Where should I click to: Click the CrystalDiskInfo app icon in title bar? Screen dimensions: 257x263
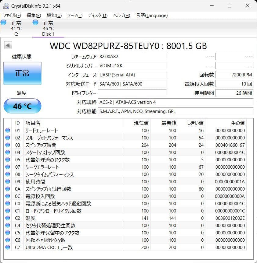tap(6, 6)
